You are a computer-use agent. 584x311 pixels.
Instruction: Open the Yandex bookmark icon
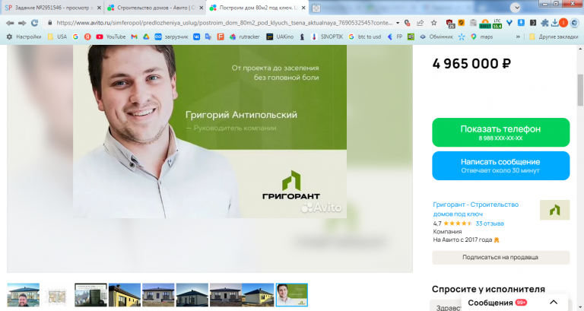point(87,36)
